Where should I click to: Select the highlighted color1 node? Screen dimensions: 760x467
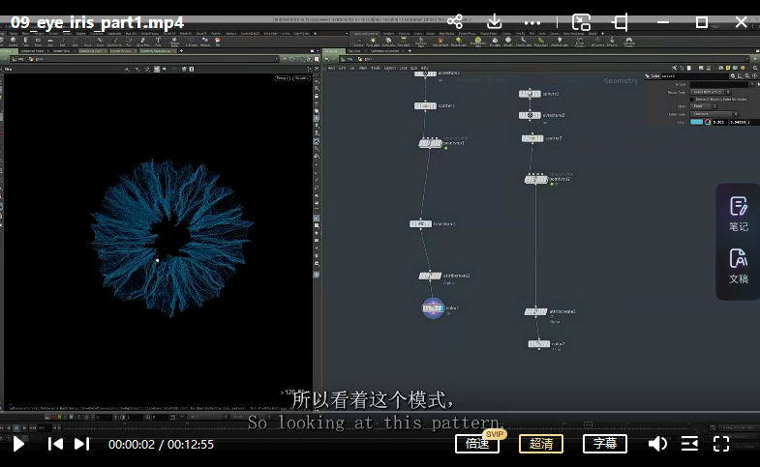pos(433,308)
